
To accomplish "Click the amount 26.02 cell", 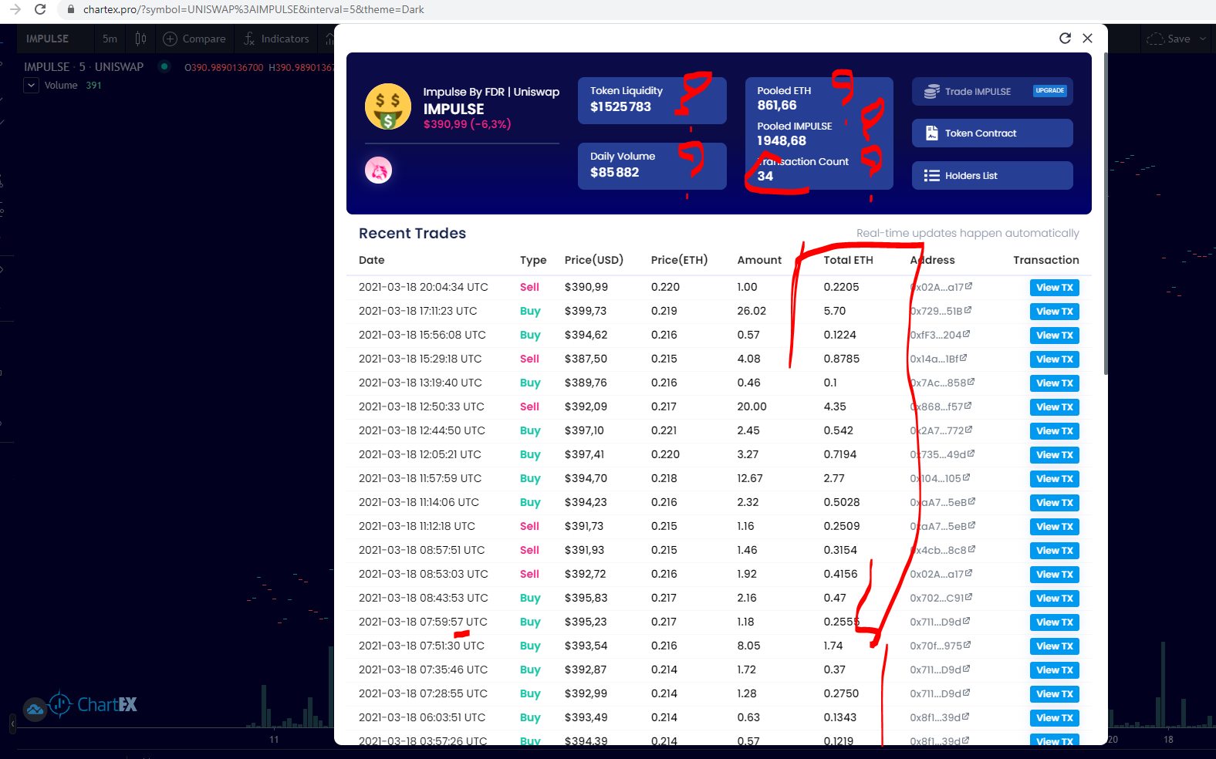I will 752,311.
